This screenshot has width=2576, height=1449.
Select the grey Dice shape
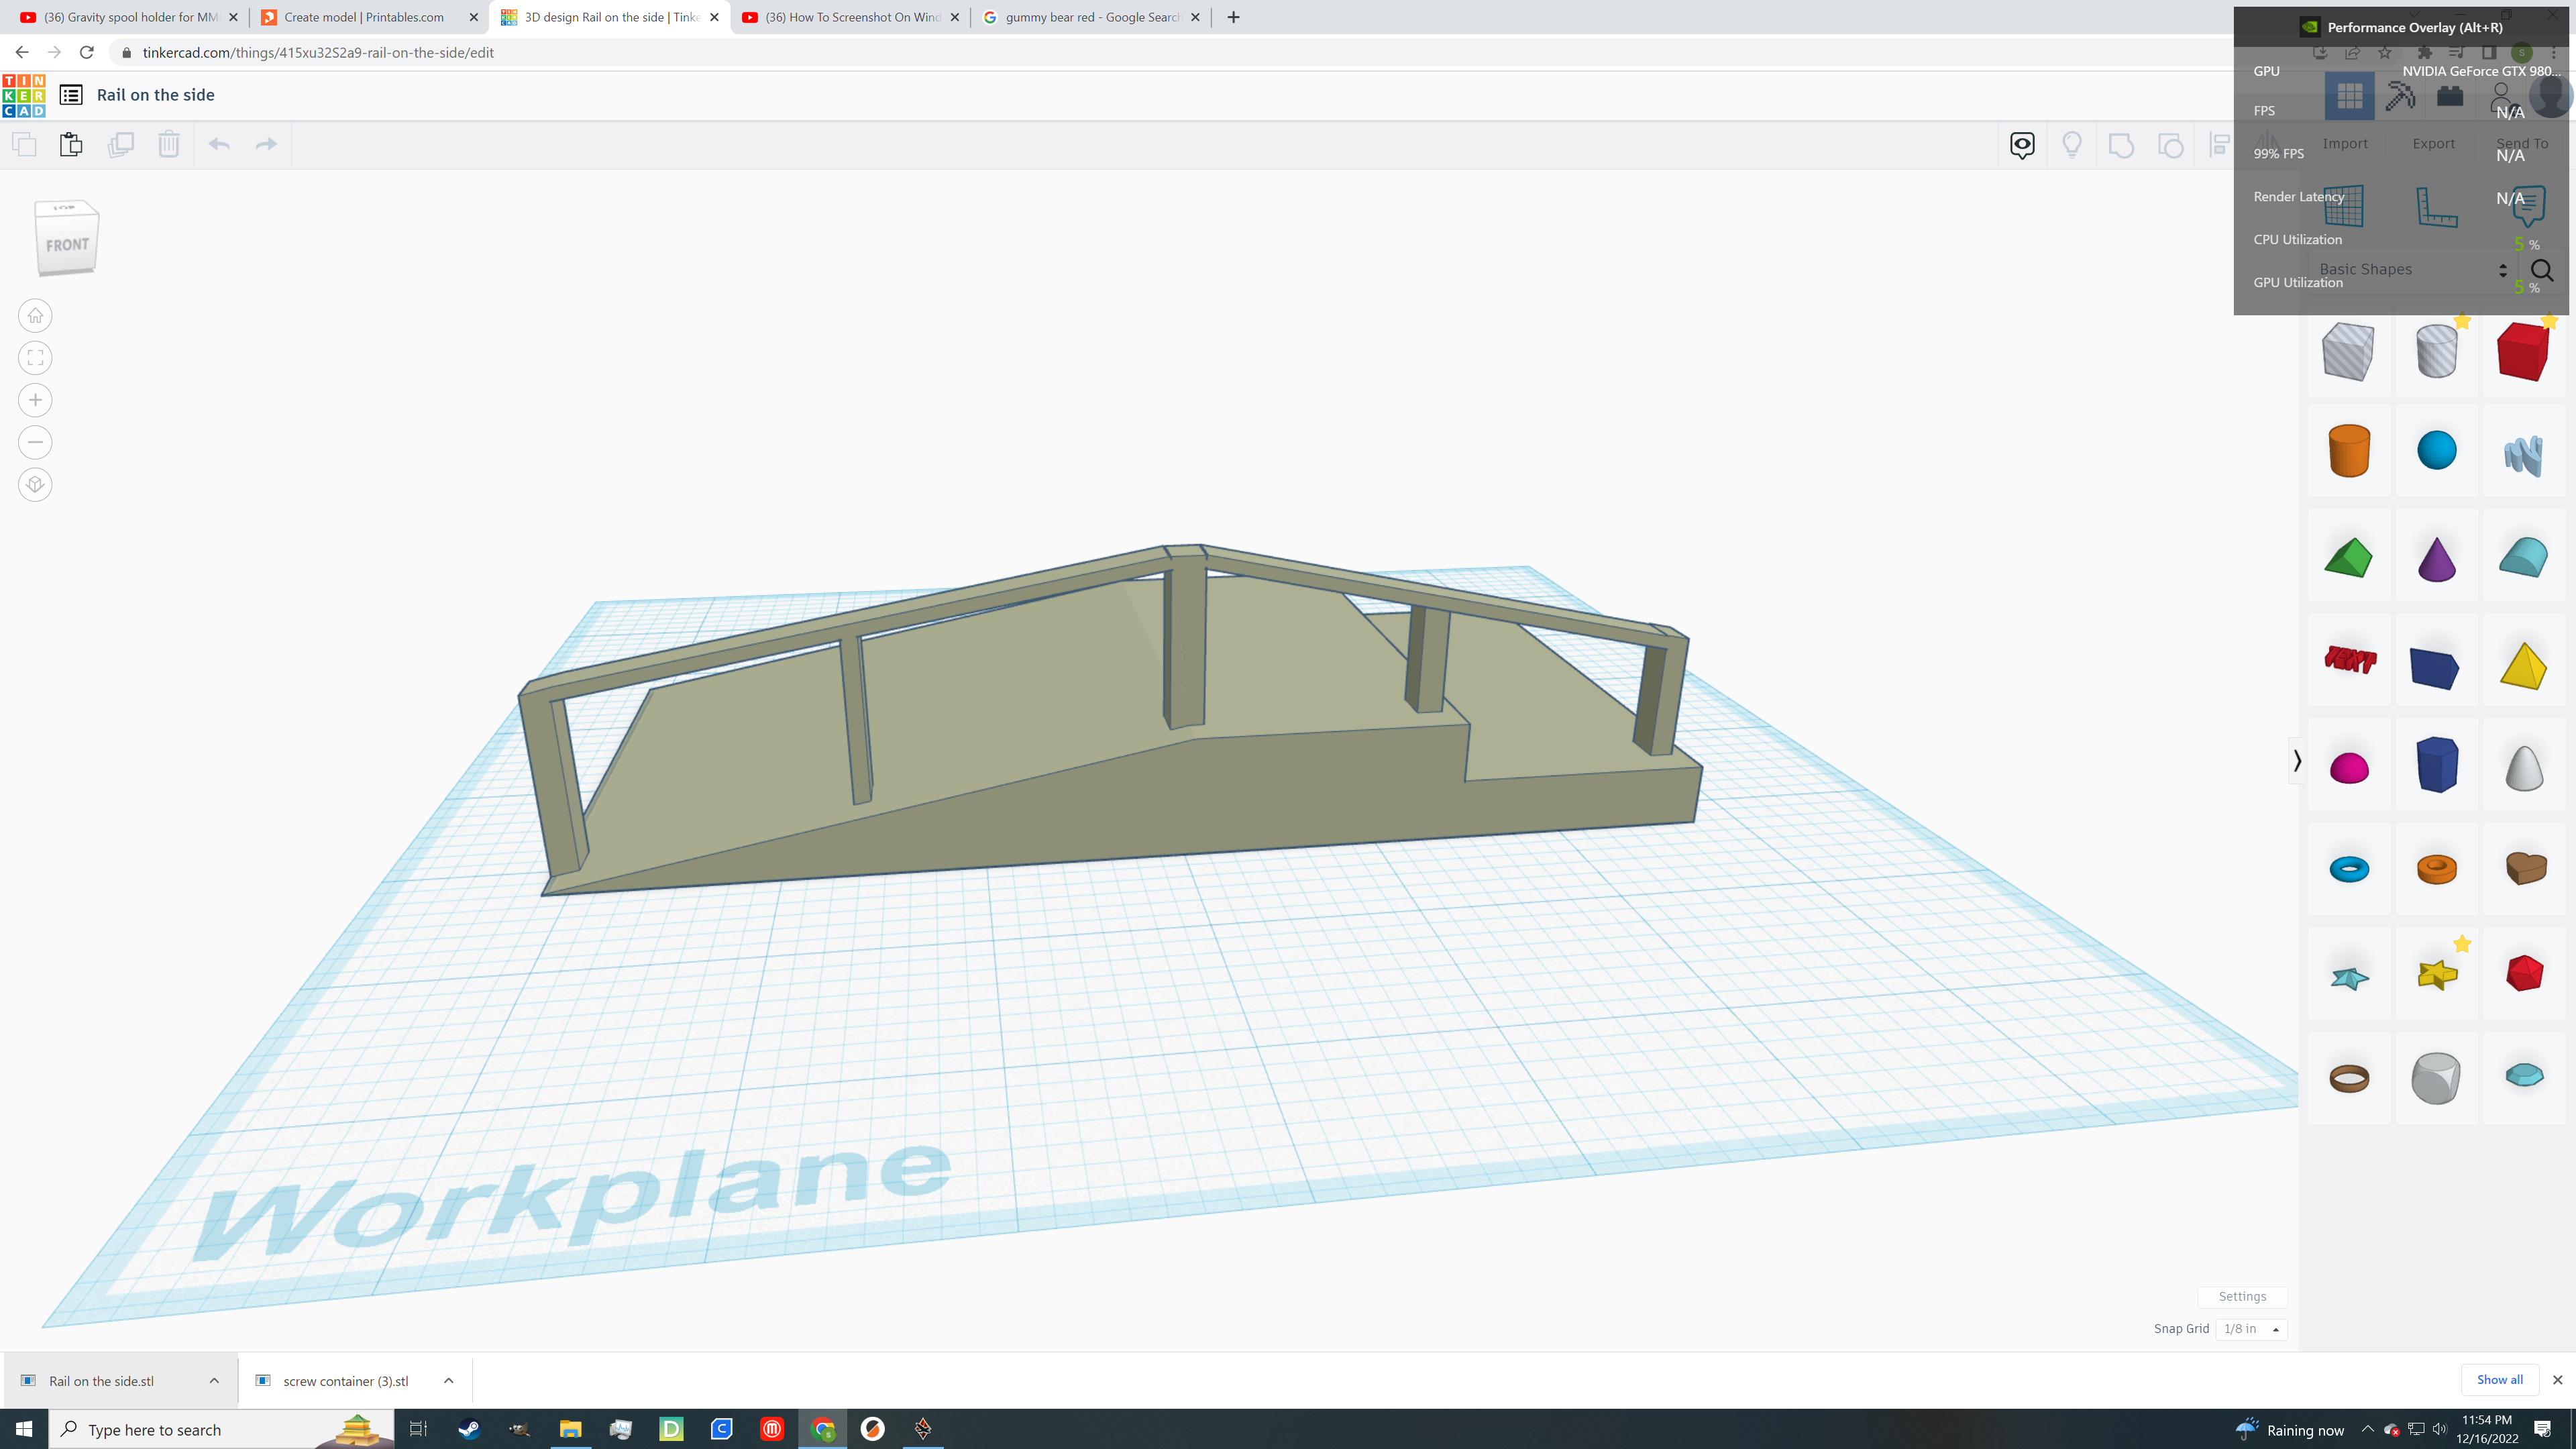[2437, 1078]
